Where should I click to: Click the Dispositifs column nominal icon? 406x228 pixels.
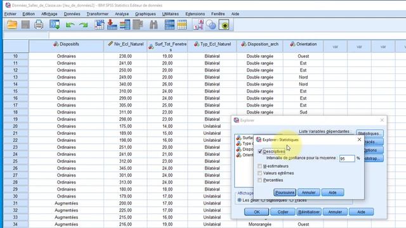(56, 44)
